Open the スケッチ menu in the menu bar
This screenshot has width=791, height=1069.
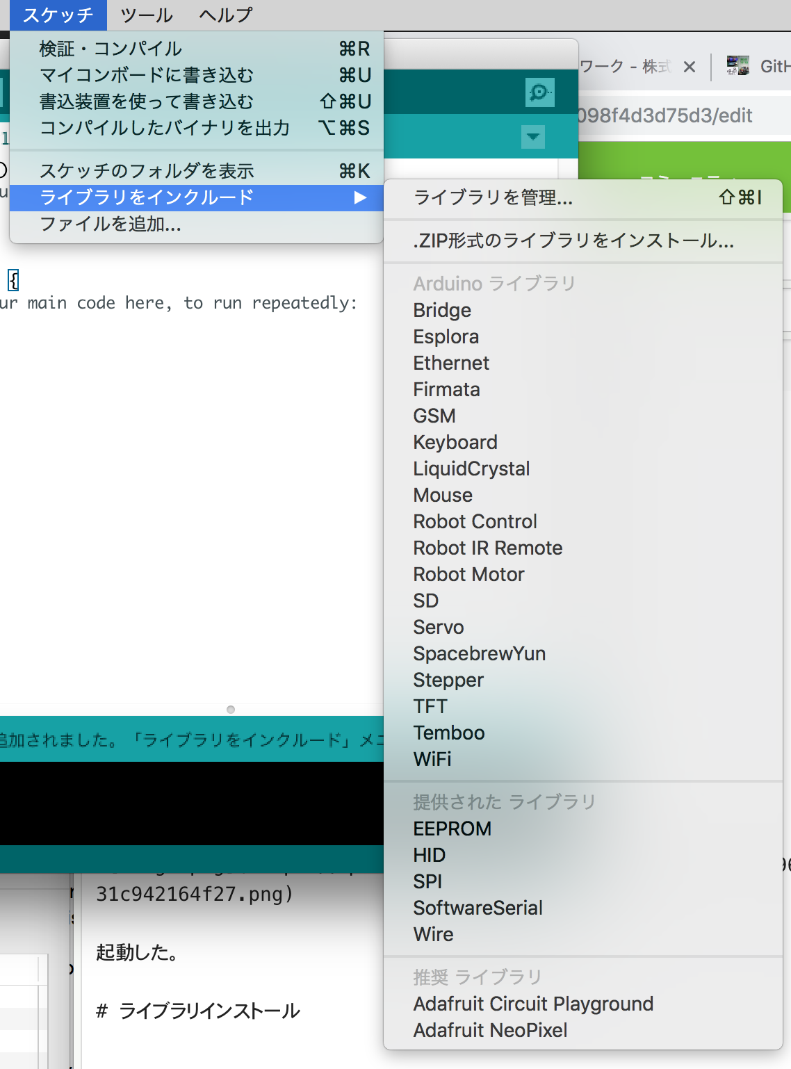(58, 14)
